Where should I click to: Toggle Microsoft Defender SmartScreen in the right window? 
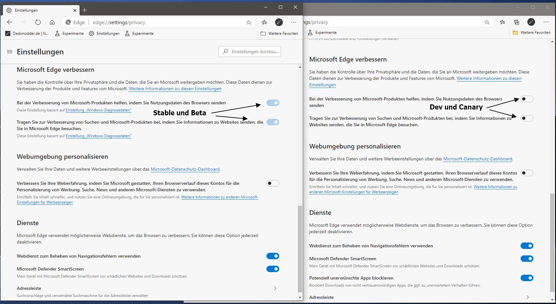(527, 259)
